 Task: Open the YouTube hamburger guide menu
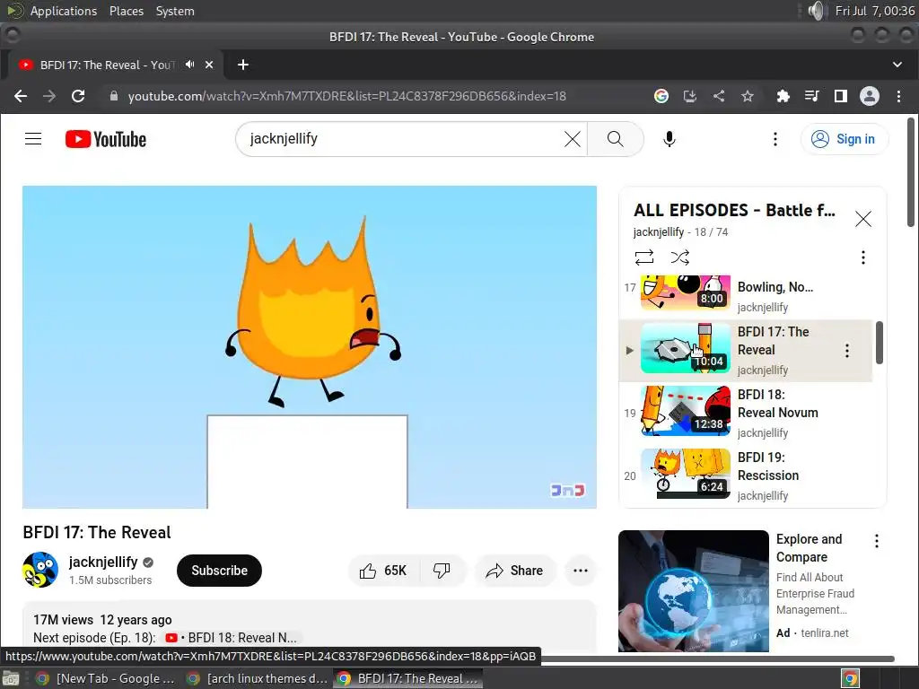click(33, 139)
